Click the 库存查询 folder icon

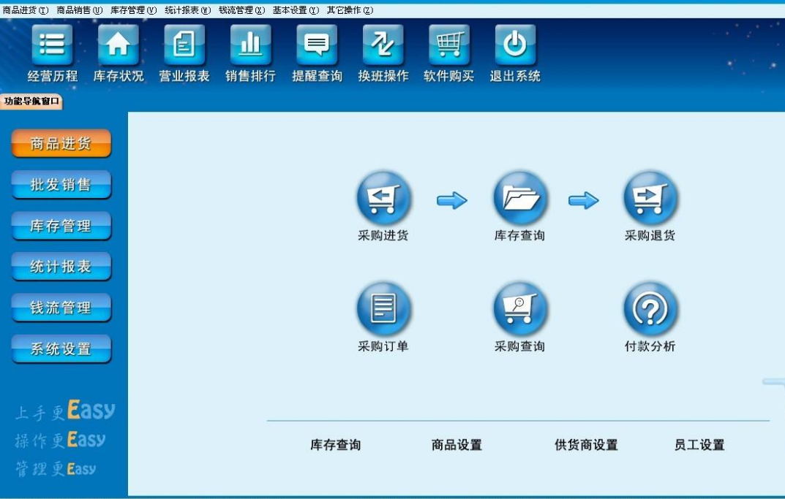(519, 199)
